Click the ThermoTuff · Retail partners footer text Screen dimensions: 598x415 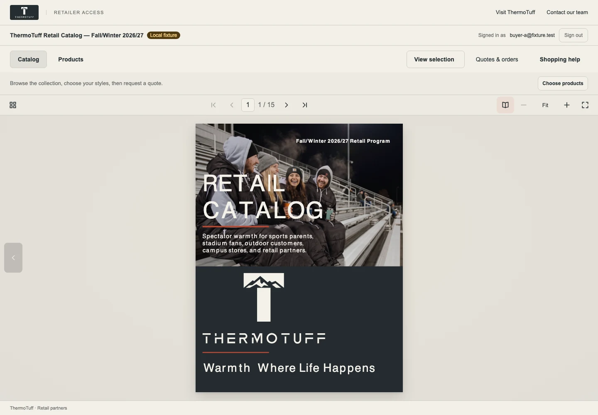pos(38,408)
